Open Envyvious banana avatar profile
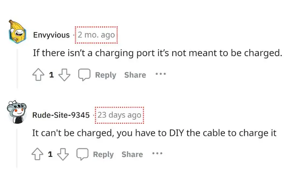The width and height of the screenshot is (289, 180). 17,32
